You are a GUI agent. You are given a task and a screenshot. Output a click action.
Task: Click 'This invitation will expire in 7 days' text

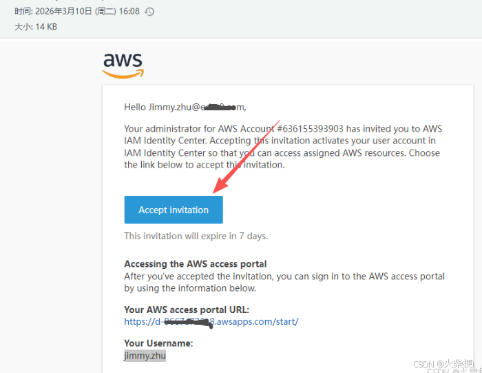[196, 236]
